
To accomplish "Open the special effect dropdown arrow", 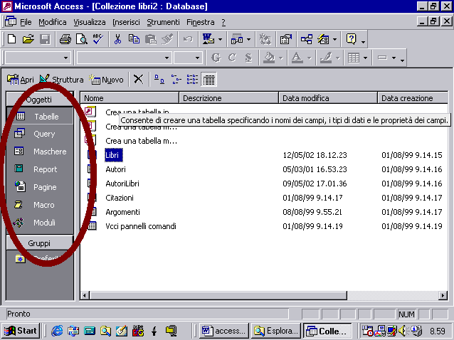I will 394,58.
